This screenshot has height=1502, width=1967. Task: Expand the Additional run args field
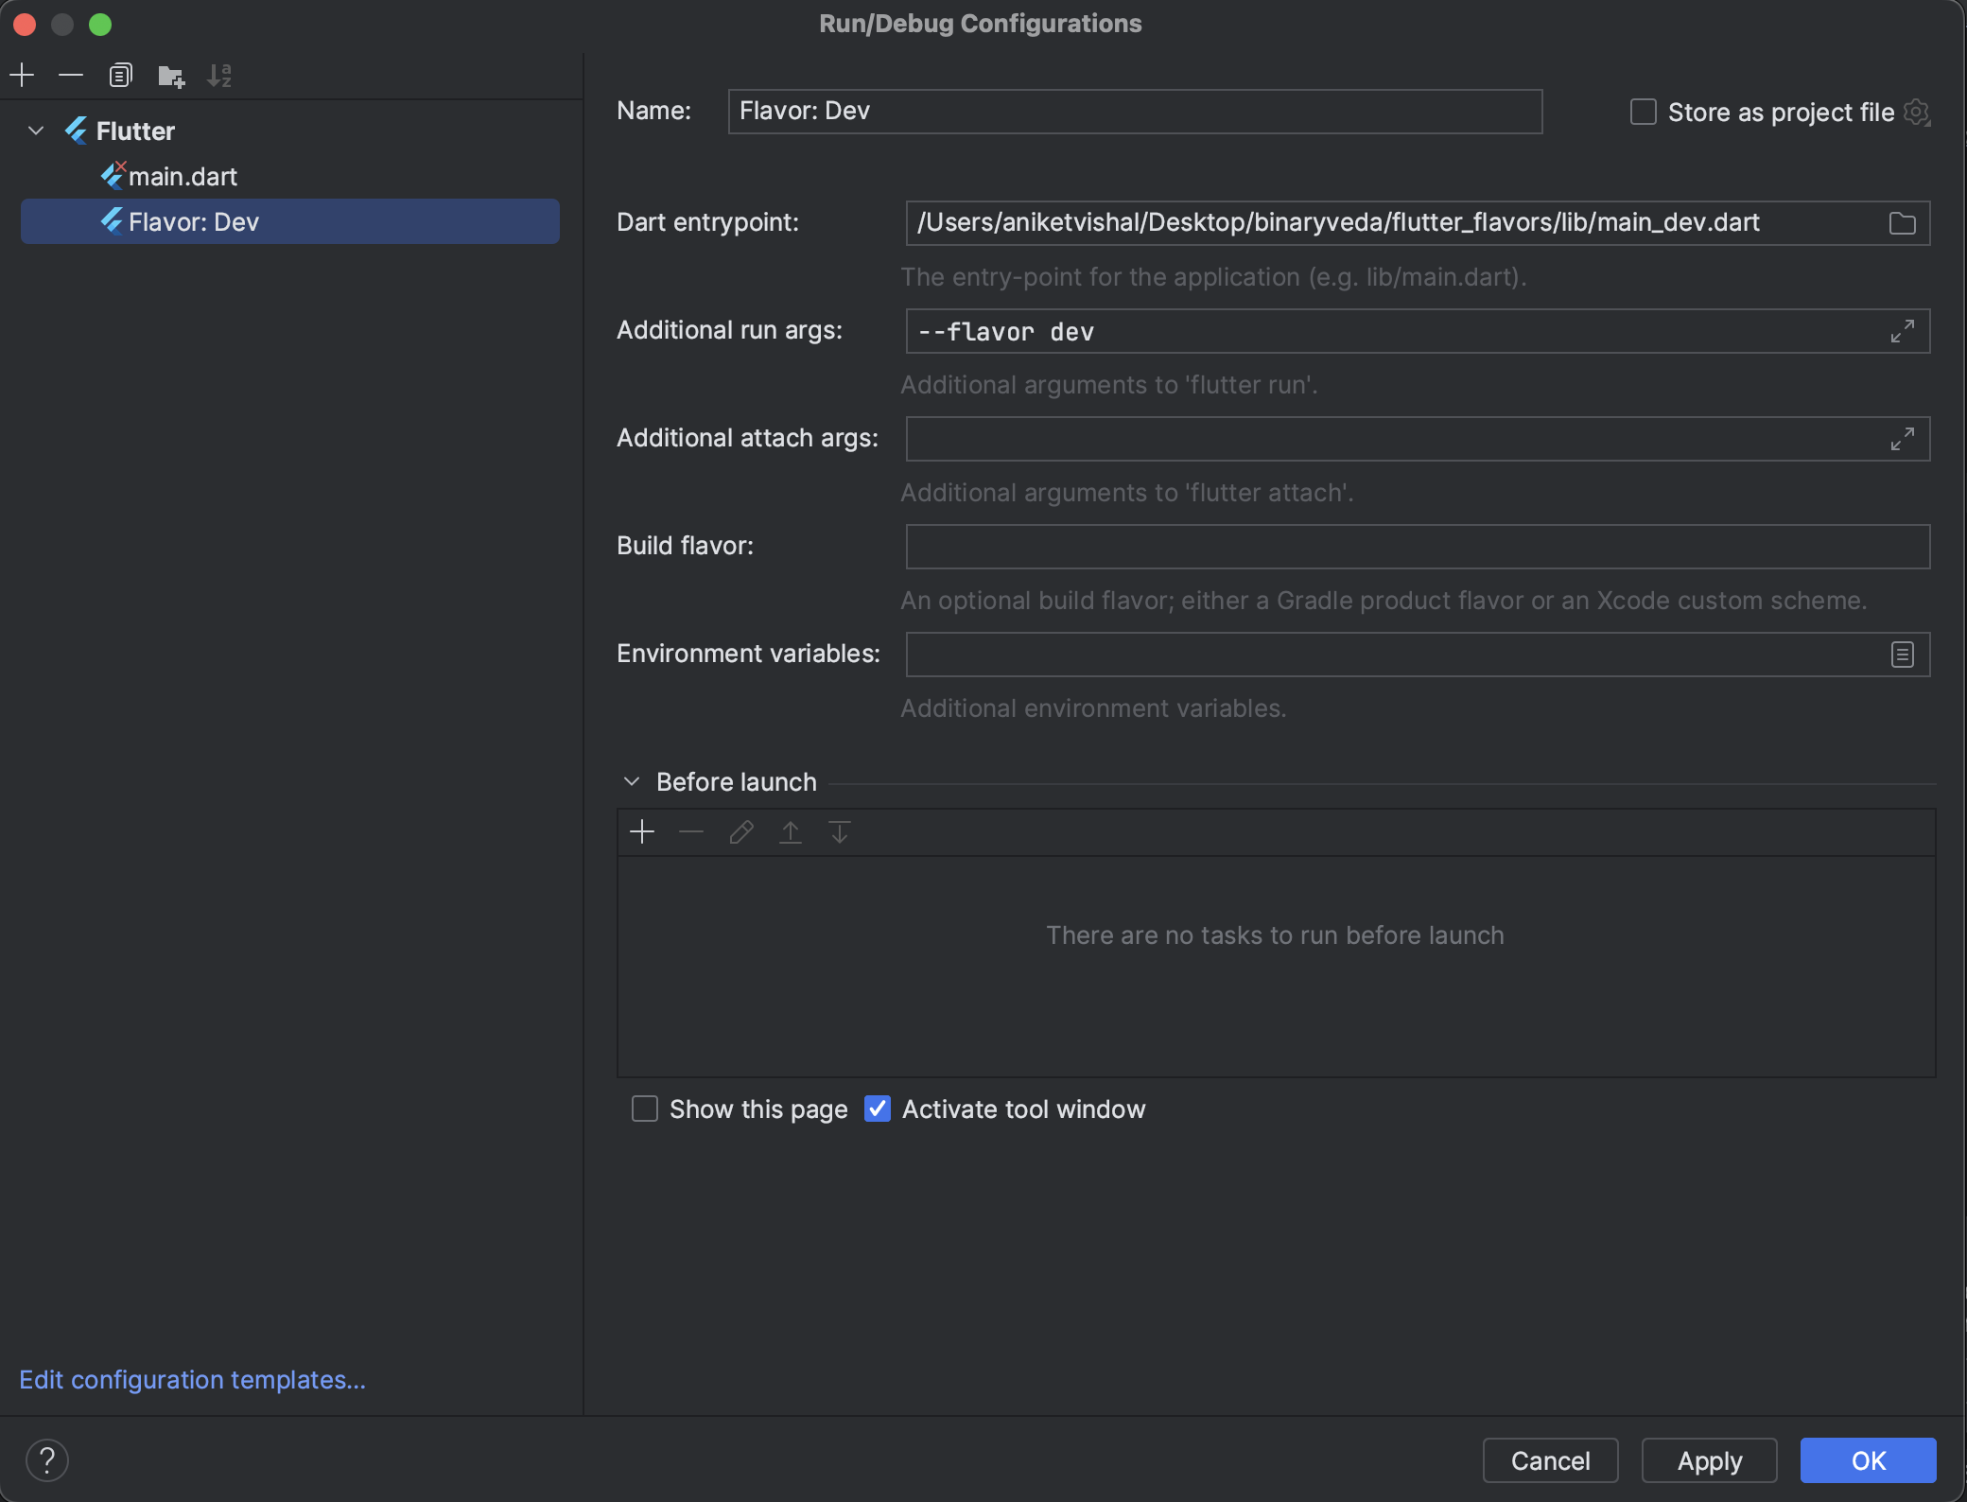click(1902, 331)
